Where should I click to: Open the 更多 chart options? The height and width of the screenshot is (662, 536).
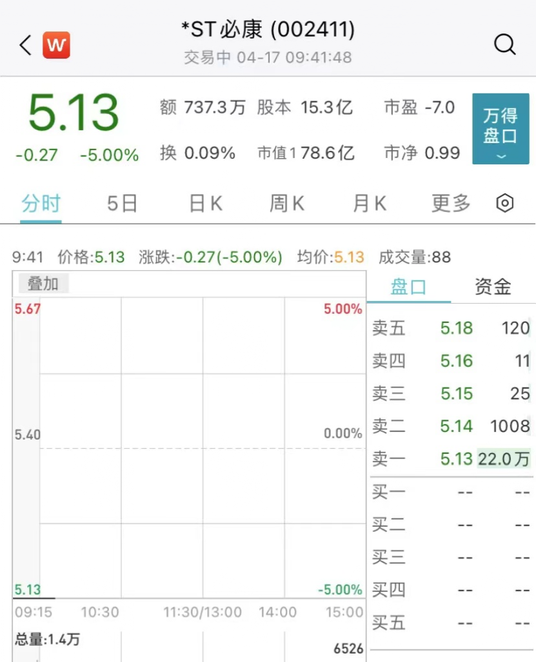pos(451,204)
